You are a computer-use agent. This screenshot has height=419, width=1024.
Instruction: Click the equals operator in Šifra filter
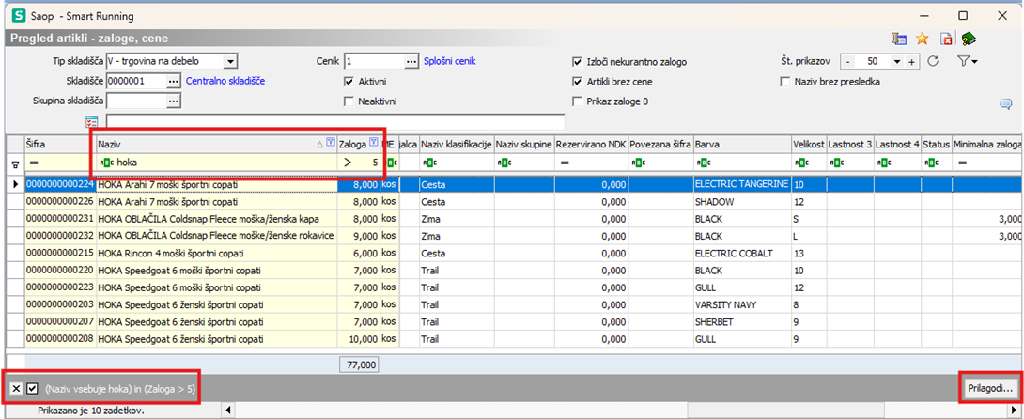(x=33, y=163)
